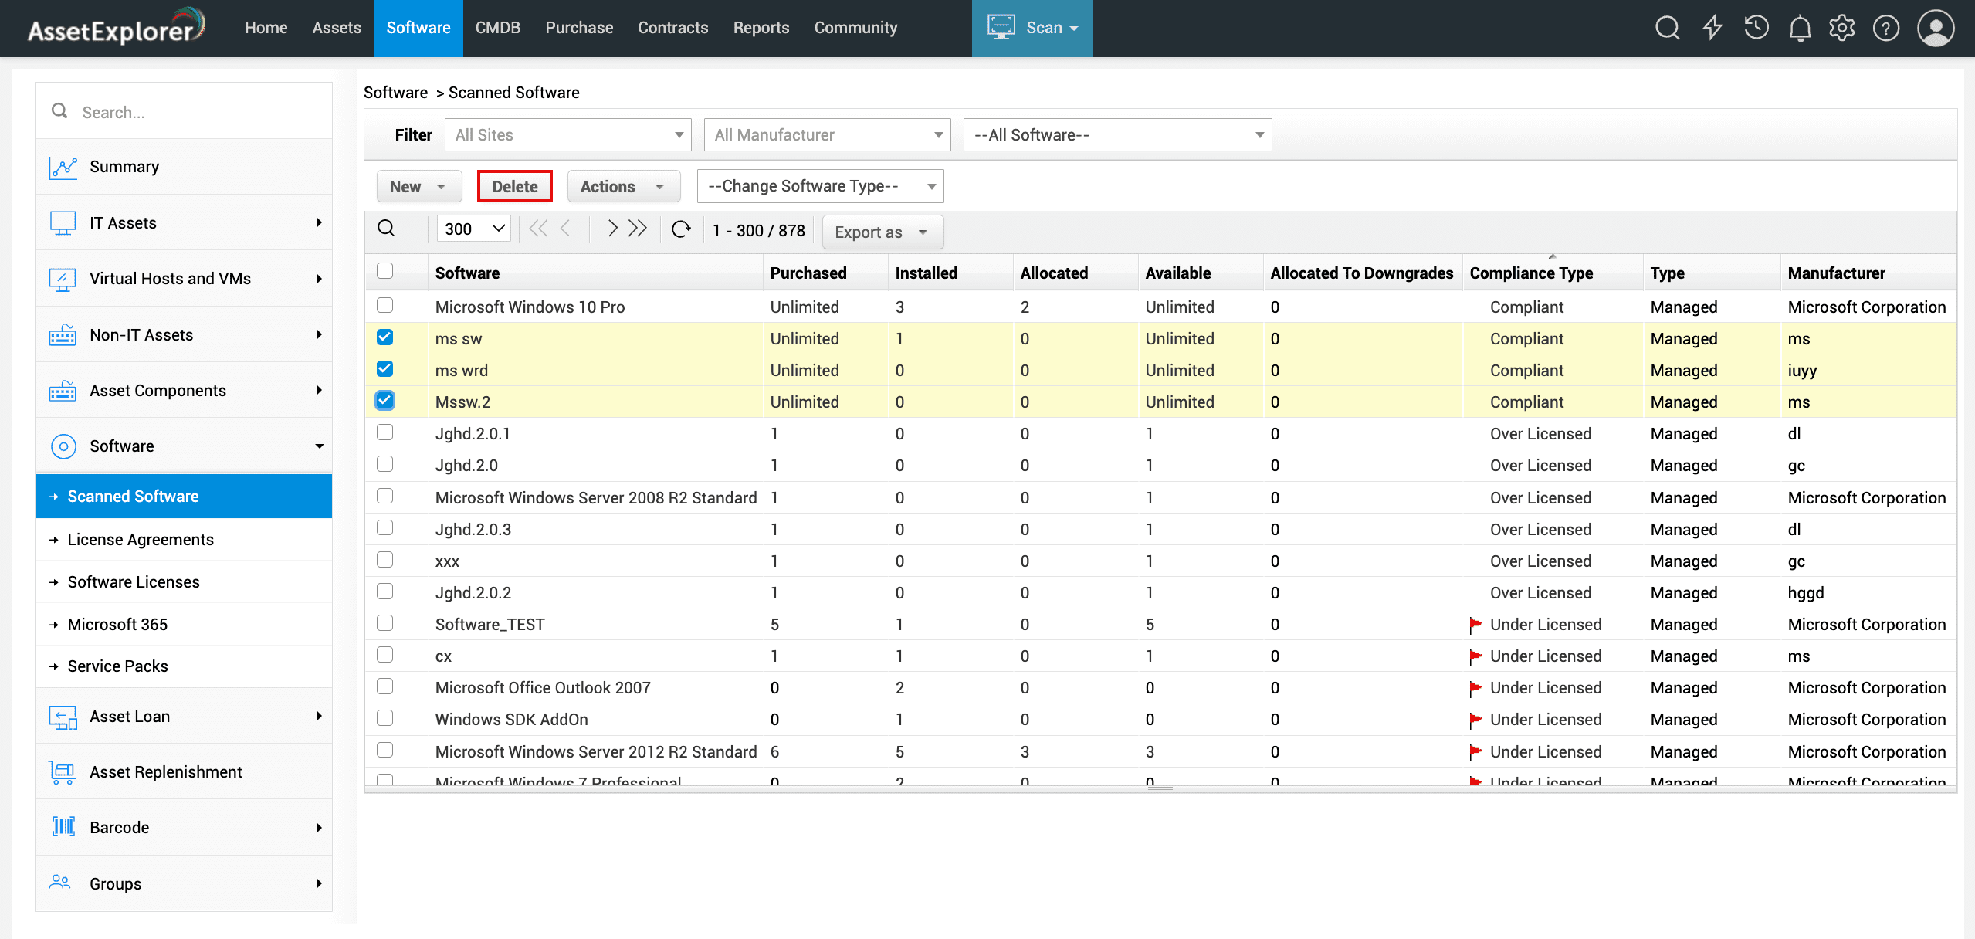Open the notifications bell icon
This screenshot has width=1975, height=939.
click(x=1800, y=28)
